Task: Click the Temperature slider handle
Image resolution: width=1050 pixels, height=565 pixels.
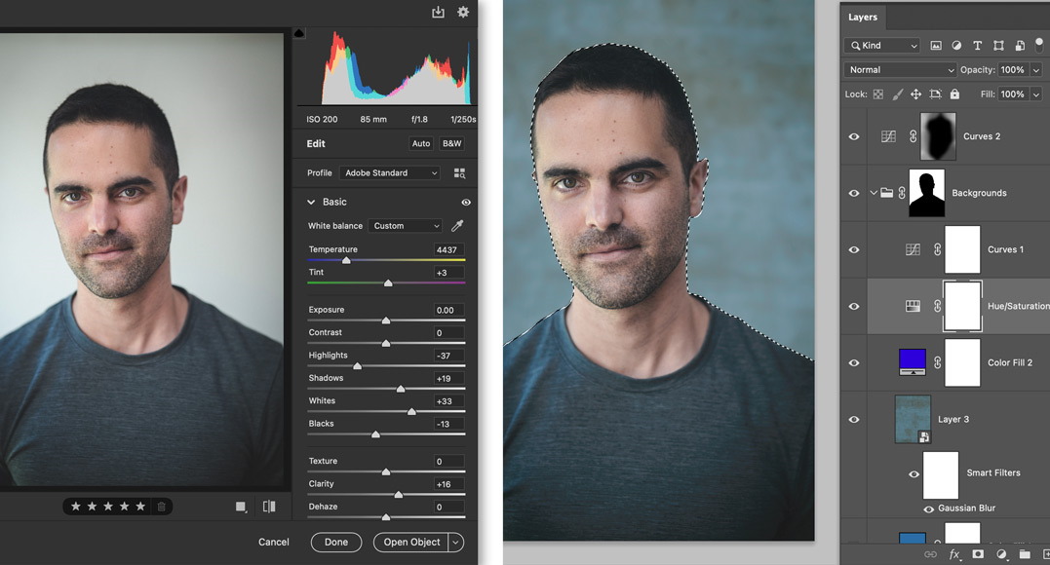Action: [346, 261]
